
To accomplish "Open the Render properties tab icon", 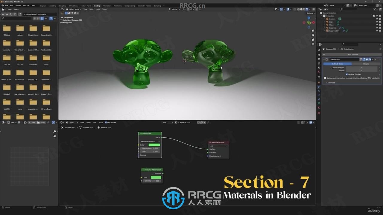I will point(319,55).
